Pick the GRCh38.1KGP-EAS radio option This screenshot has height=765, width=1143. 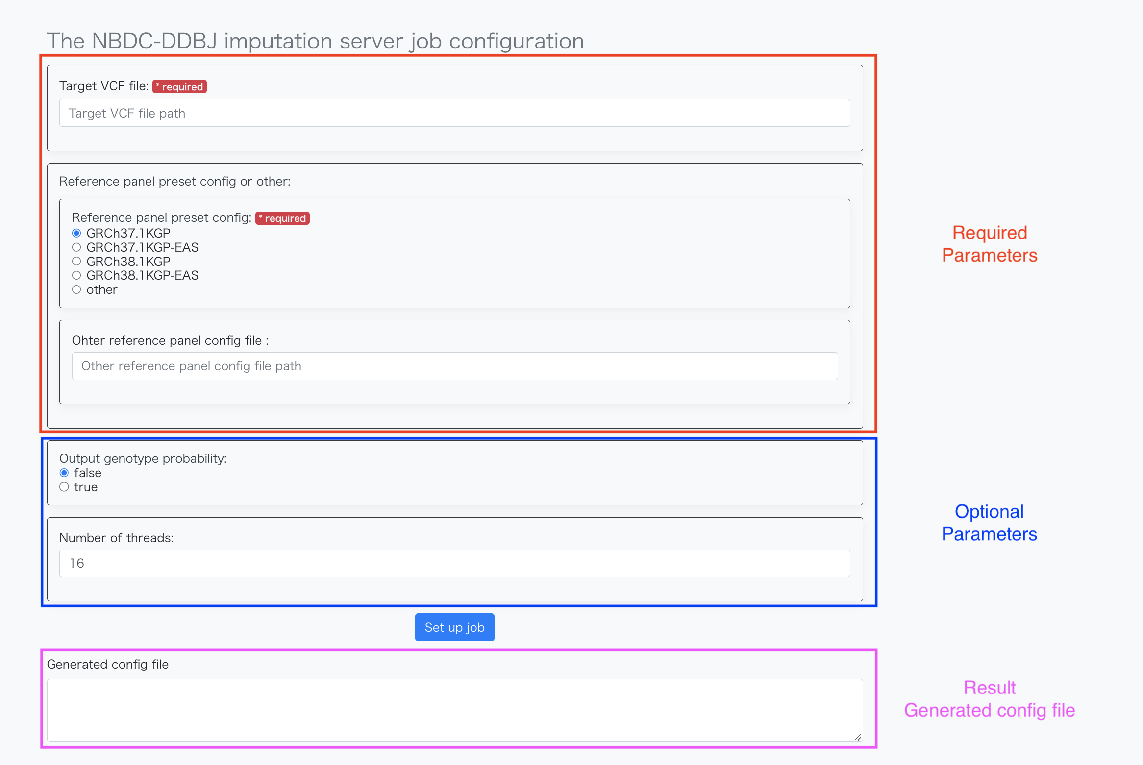tap(76, 275)
